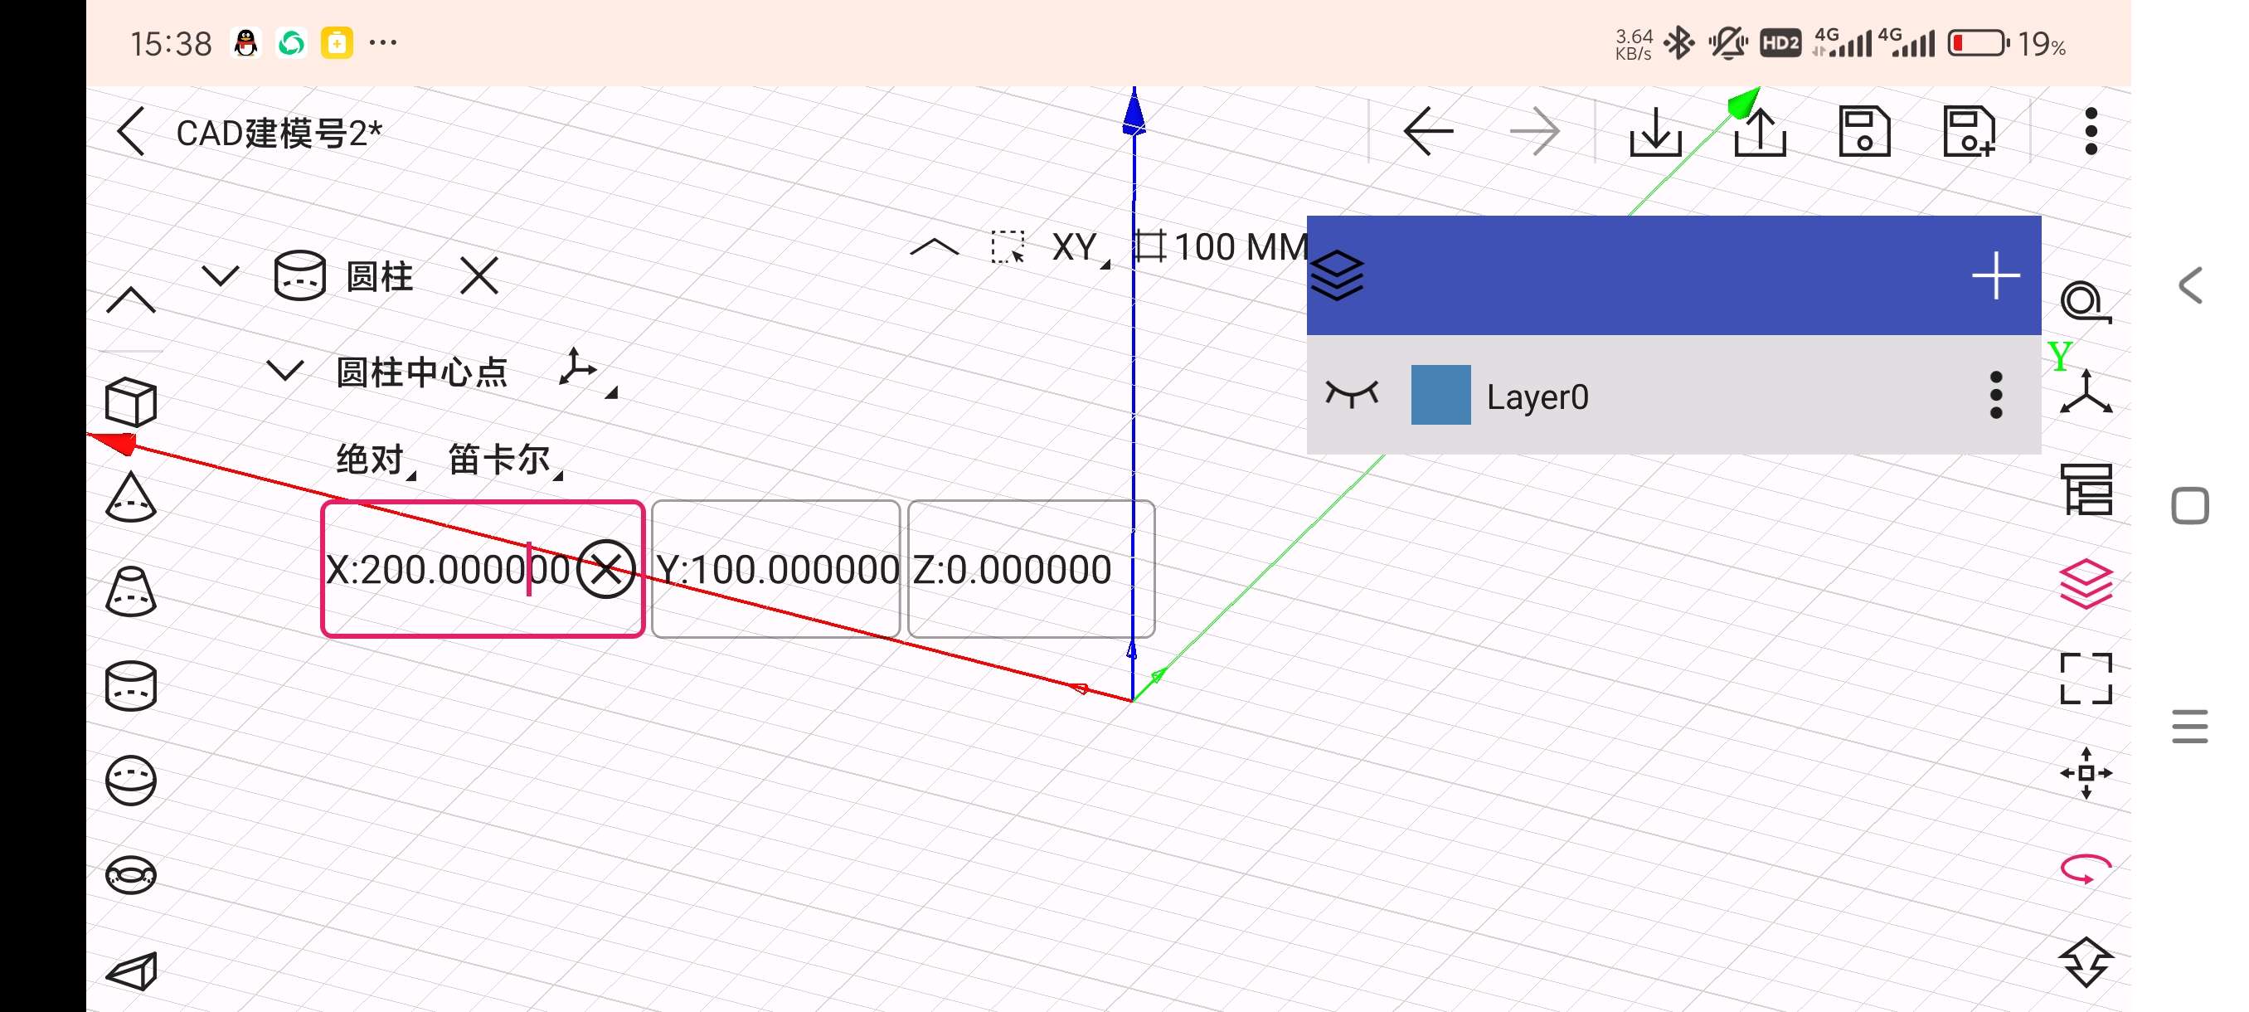The width and height of the screenshot is (2249, 1012).
Task: Collapse the 圆柱中心点 section chevron
Action: (x=284, y=371)
